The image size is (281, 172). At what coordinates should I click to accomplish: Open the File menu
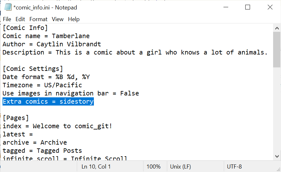tap(7, 19)
